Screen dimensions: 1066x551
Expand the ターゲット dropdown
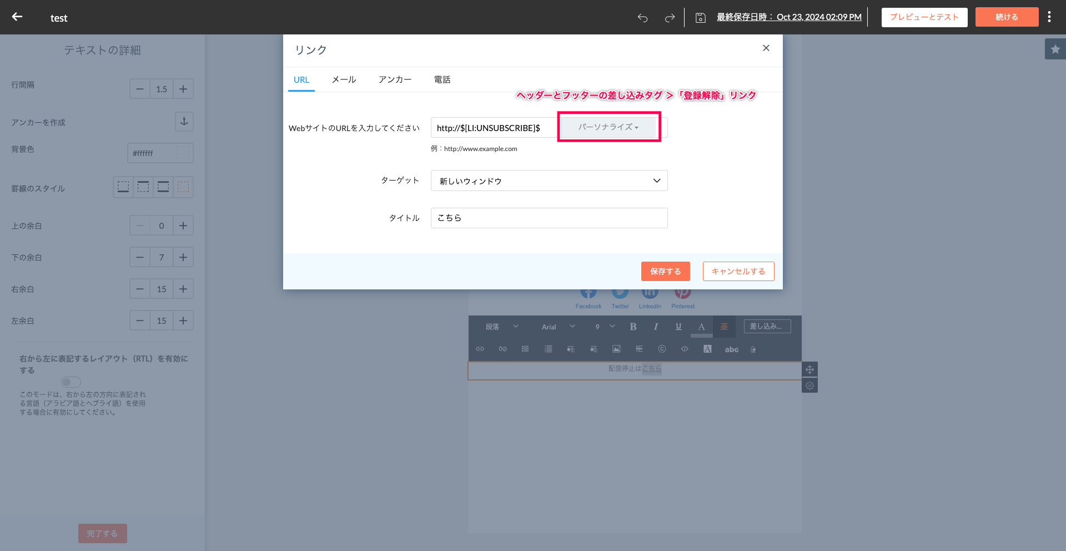click(x=549, y=181)
